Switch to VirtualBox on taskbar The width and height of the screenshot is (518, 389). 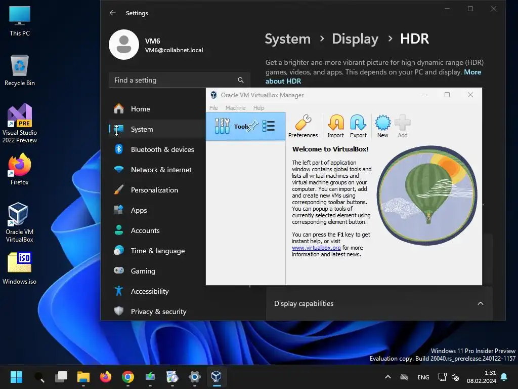pyautogui.click(x=217, y=377)
